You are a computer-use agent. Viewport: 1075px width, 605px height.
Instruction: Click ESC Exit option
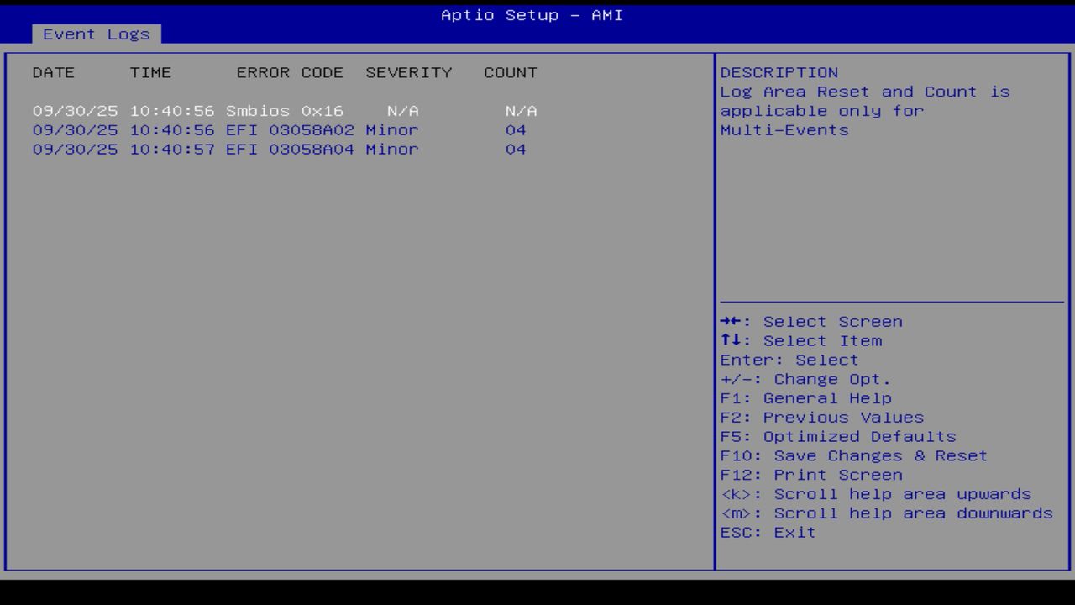[x=768, y=532]
